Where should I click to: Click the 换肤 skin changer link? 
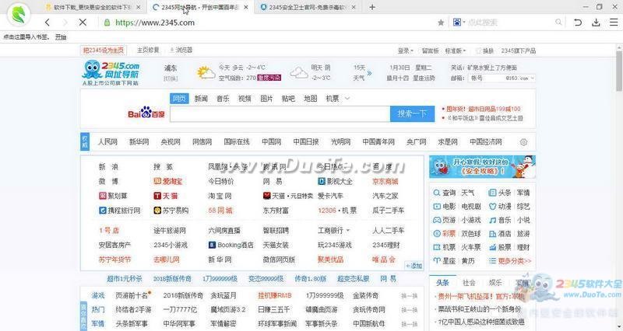485,51
